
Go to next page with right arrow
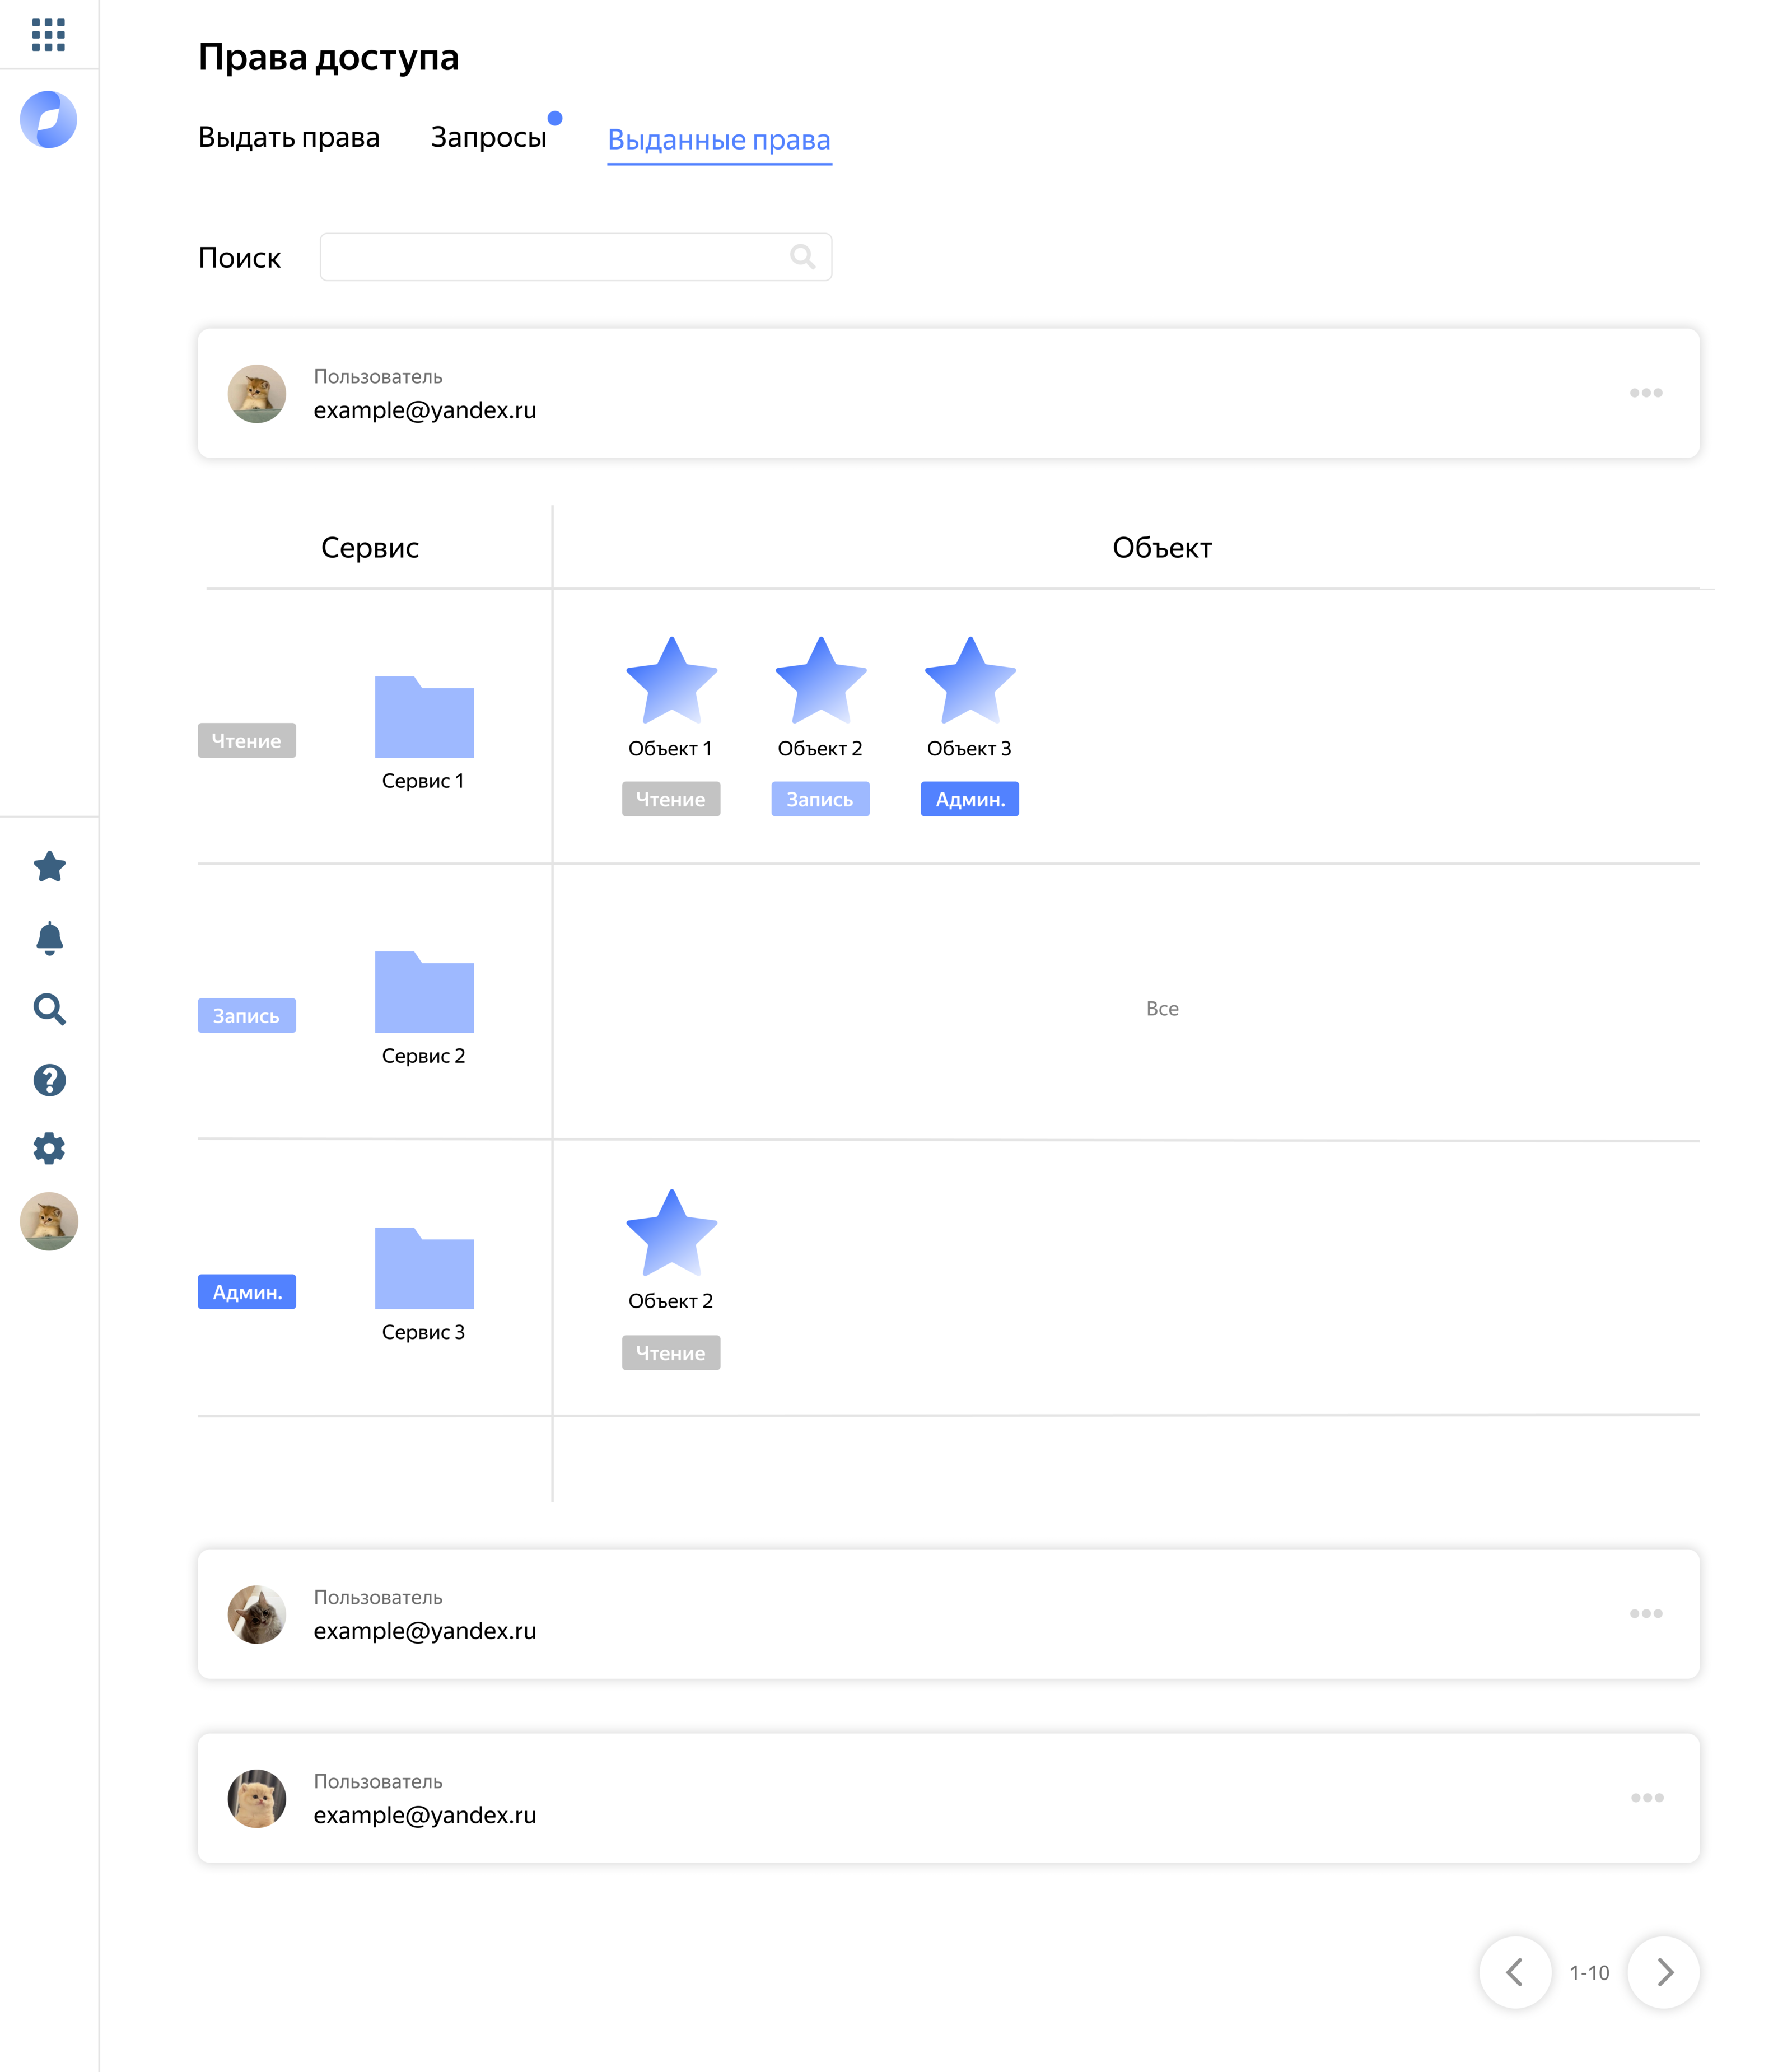click(x=1664, y=1972)
